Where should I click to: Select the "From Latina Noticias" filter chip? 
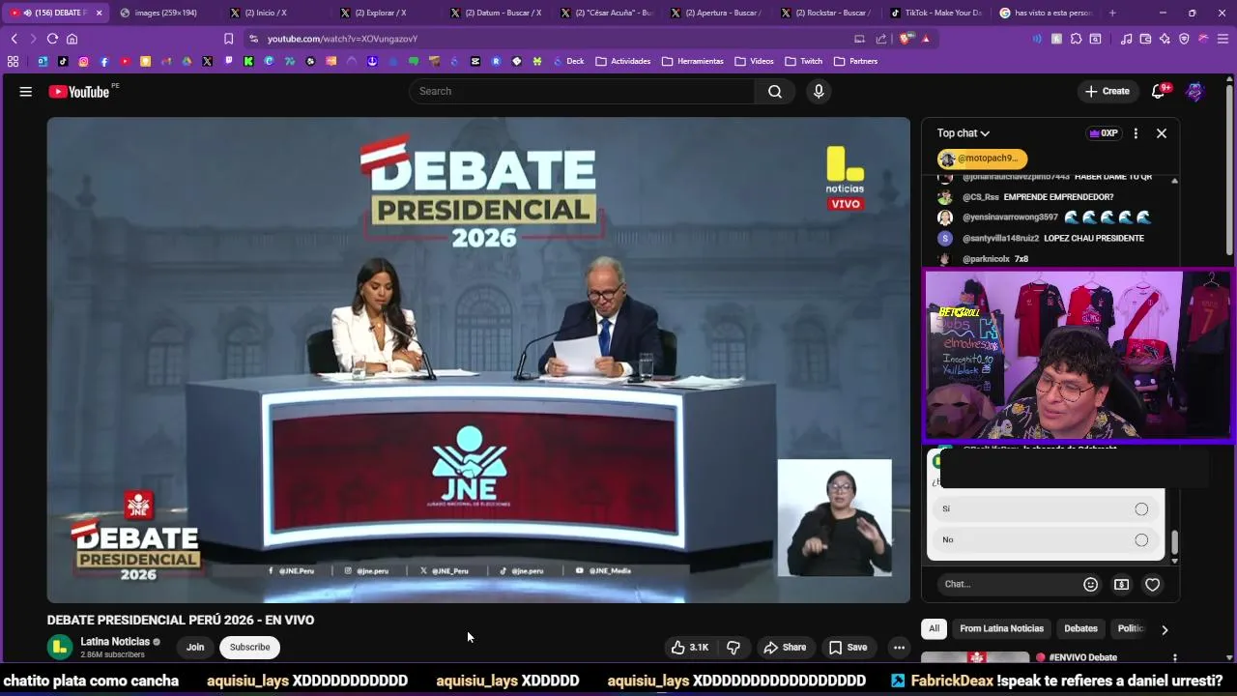[1001, 629]
